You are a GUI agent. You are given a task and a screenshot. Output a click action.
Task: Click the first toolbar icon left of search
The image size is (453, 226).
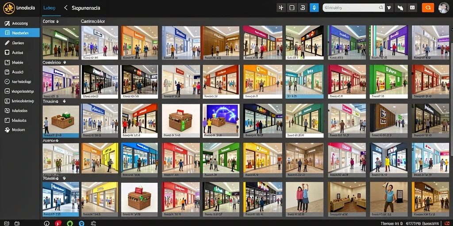(x=281, y=8)
